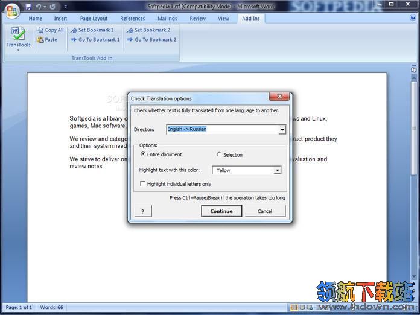The height and width of the screenshot is (315, 420).
Task: Click the ? help button in dialog
Action: pos(143,211)
